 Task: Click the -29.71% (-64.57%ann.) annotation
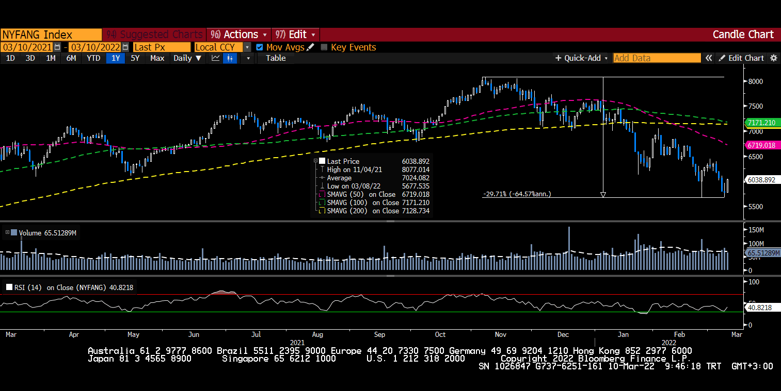[517, 194]
